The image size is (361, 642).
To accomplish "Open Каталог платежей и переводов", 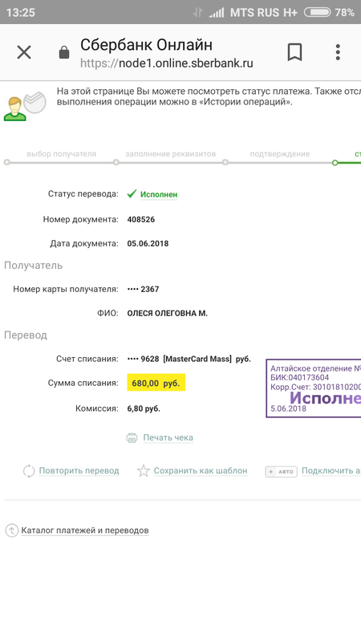I will point(85,530).
